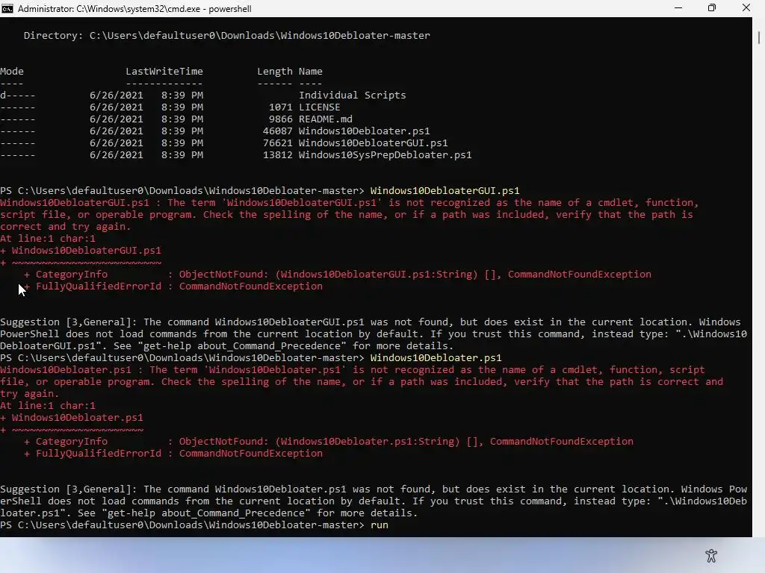This screenshot has width=765, height=573.
Task: Click the 'd-----' mode of Individual Scripts
Action: [x=18, y=95]
